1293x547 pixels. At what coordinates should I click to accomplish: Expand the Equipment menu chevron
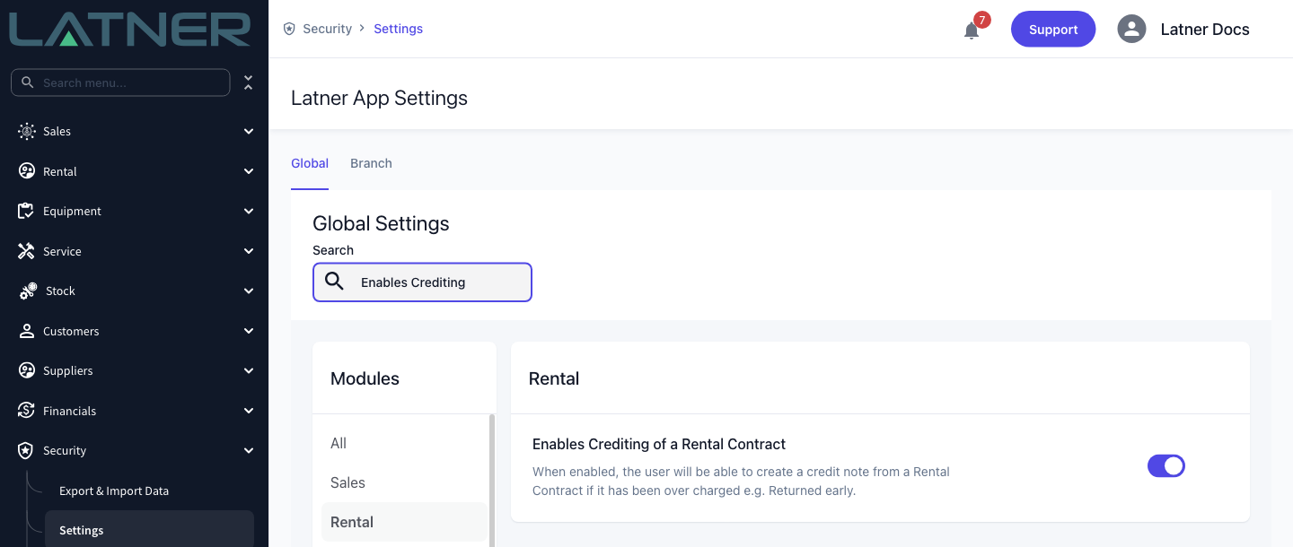coord(249,211)
